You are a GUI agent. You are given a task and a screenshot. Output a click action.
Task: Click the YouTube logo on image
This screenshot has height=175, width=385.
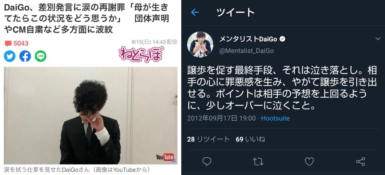(x=166, y=157)
